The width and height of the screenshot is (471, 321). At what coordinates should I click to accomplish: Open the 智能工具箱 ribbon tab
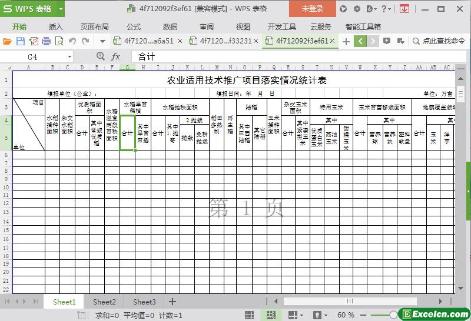(363, 26)
